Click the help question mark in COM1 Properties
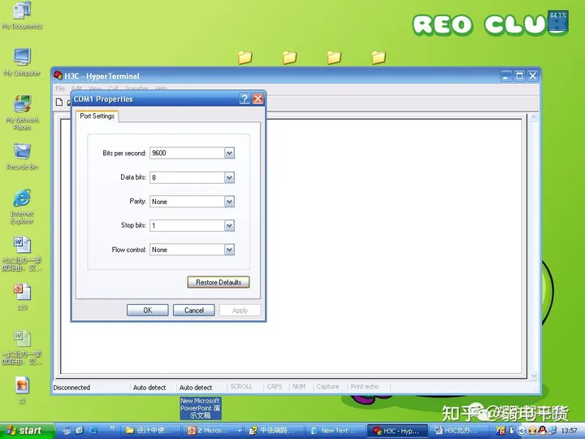The width and height of the screenshot is (585, 439). pos(245,99)
